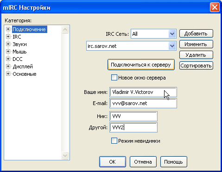Select Звуки in the category tree
The image size is (222, 172).
19,44
